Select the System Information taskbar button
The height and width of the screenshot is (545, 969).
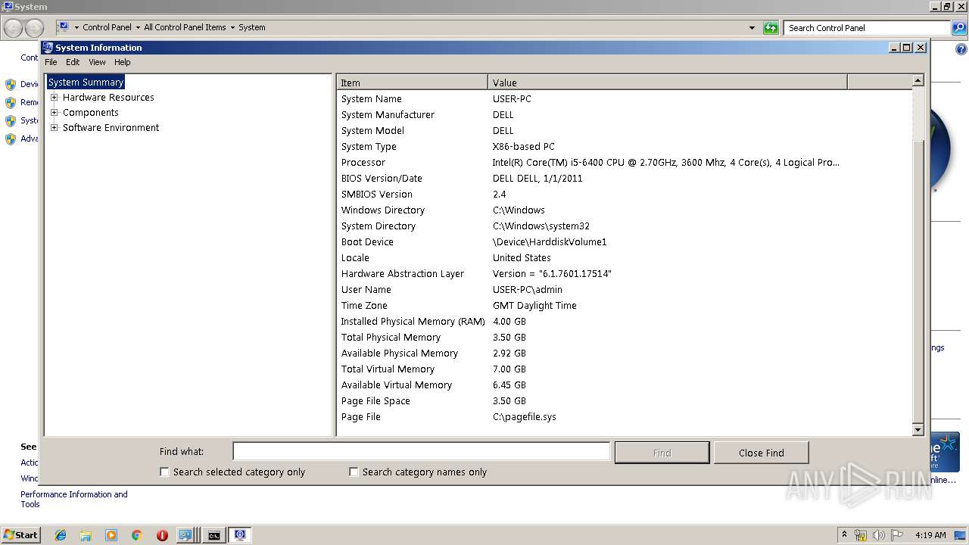[x=240, y=535]
